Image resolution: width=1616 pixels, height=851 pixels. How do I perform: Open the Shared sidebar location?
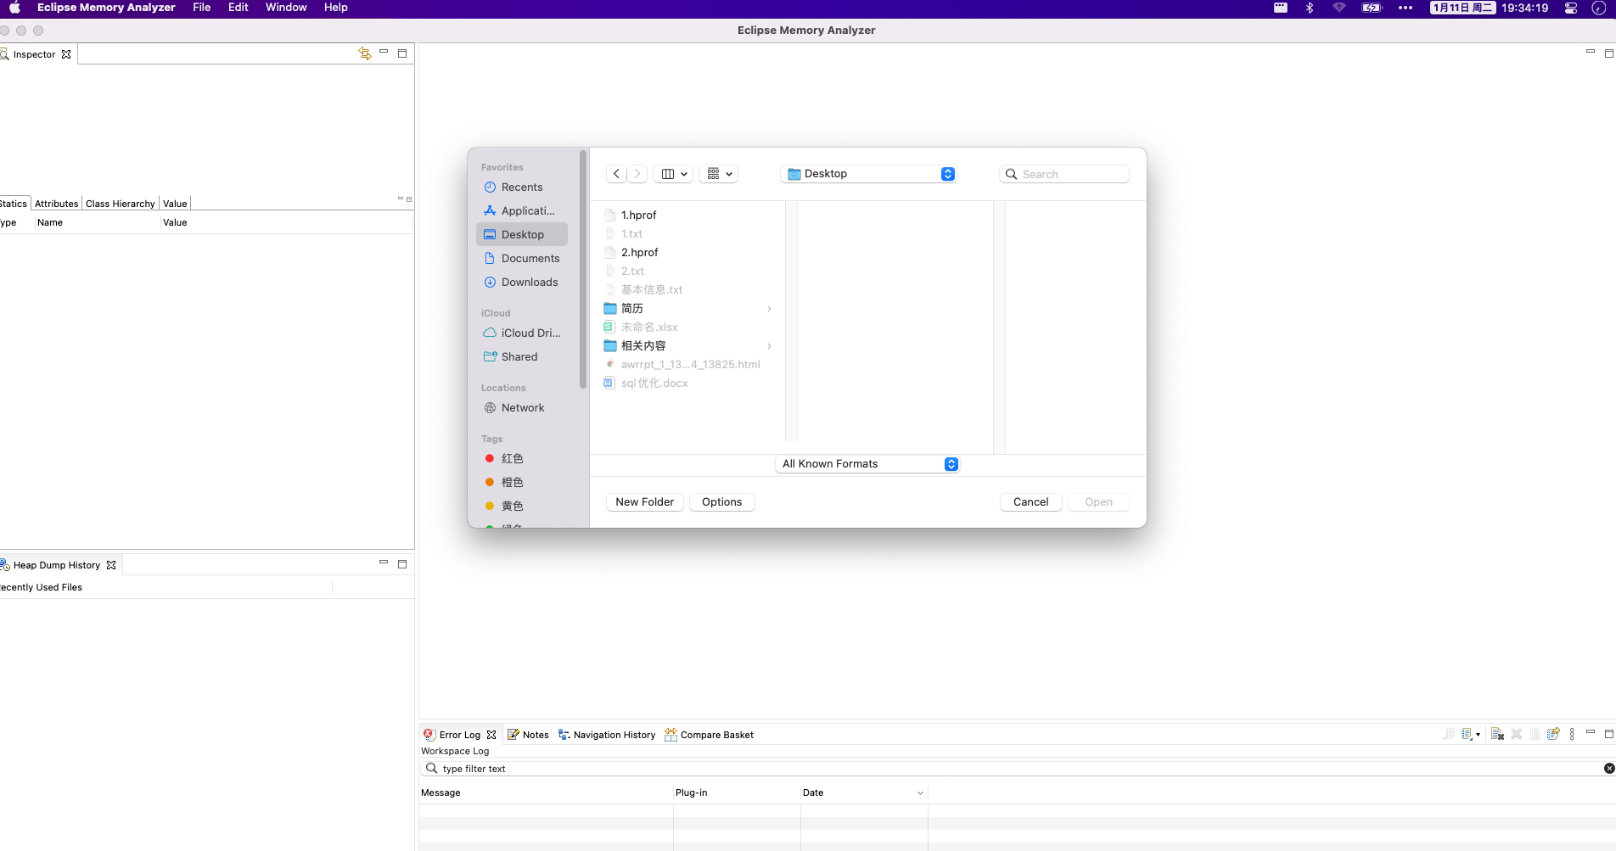(522, 357)
